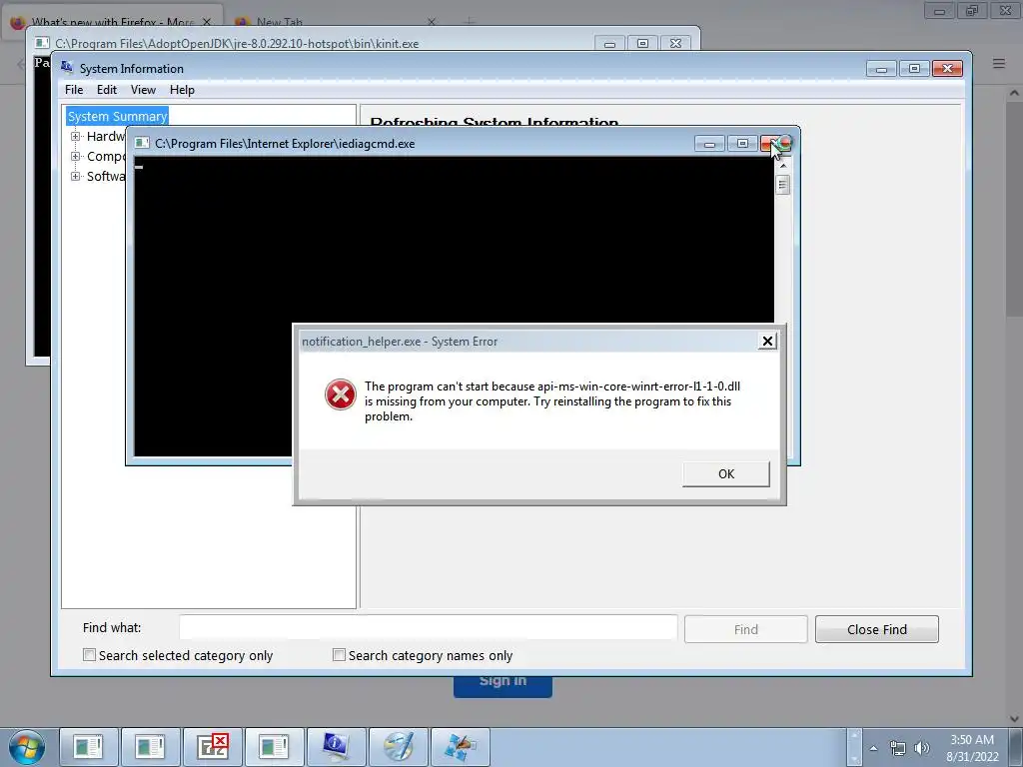Click the console taskbar icon beside Start
Screen dimensions: 1023x767
pyautogui.click(x=89, y=747)
